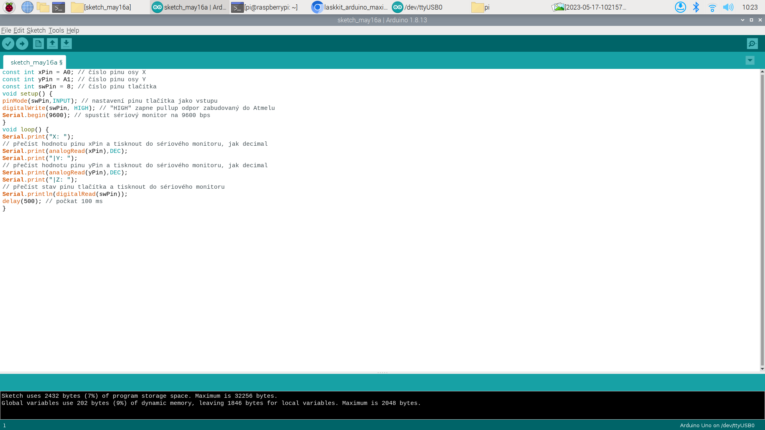Click the 'delay(500);' line
The width and height of the screenshot is (765, 430).
click(53, 201)
